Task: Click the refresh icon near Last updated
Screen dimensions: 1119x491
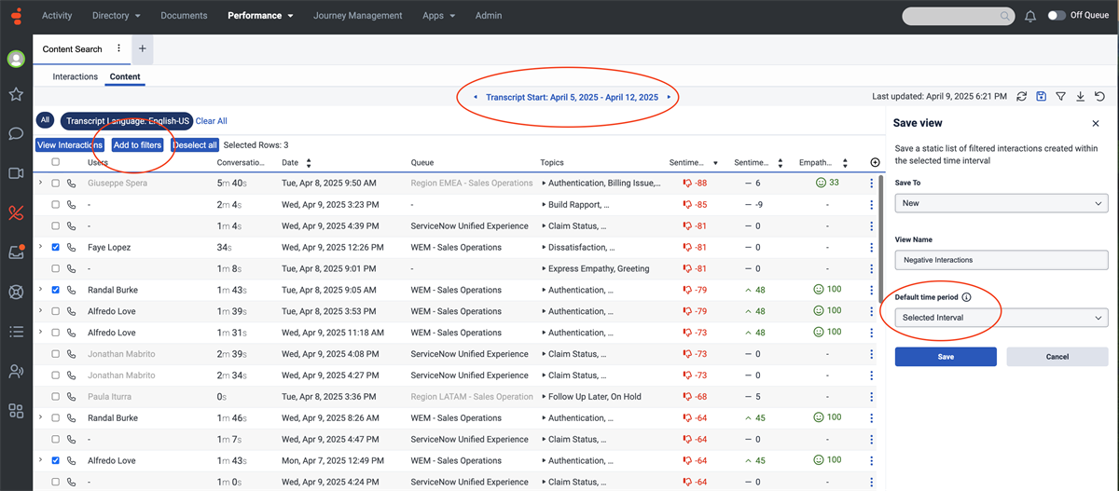Action: pos(1022,96)
